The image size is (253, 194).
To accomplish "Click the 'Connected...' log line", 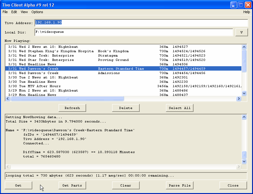I will tap(36, 143).
